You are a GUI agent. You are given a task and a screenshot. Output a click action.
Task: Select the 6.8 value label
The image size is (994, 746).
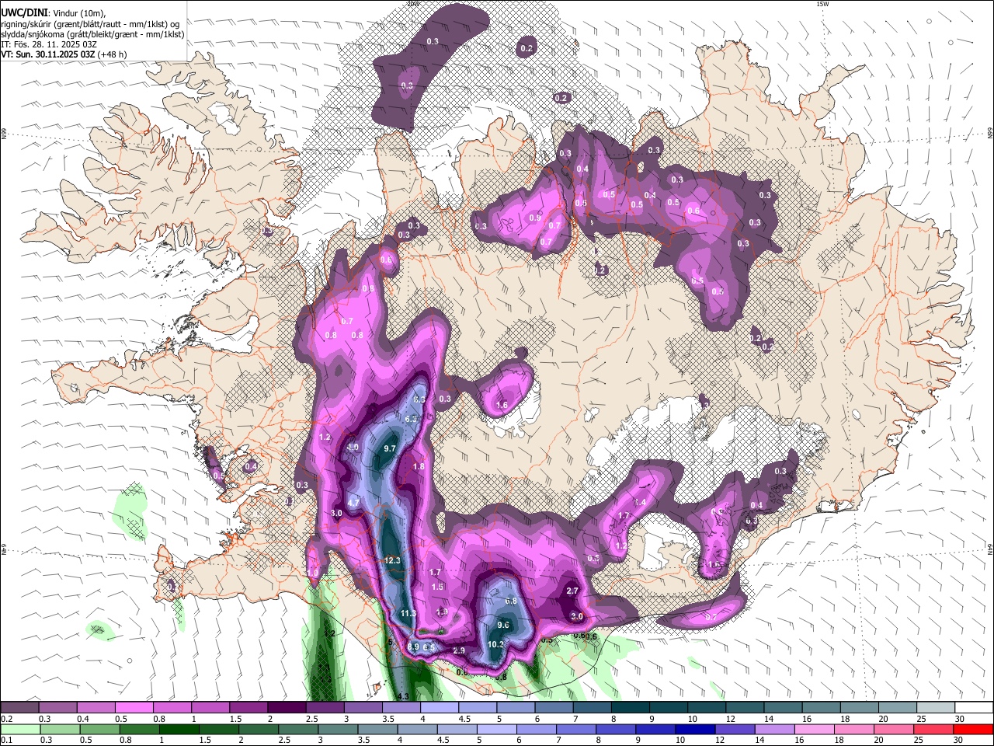click(511, 601)
